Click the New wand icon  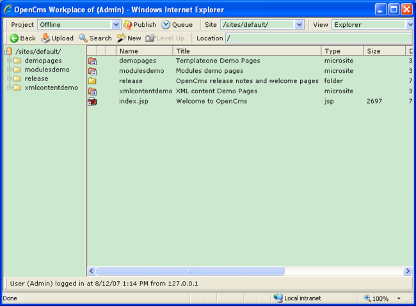tap(121, 38)
